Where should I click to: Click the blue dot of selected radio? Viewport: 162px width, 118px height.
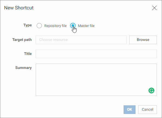tap(73, 25)
